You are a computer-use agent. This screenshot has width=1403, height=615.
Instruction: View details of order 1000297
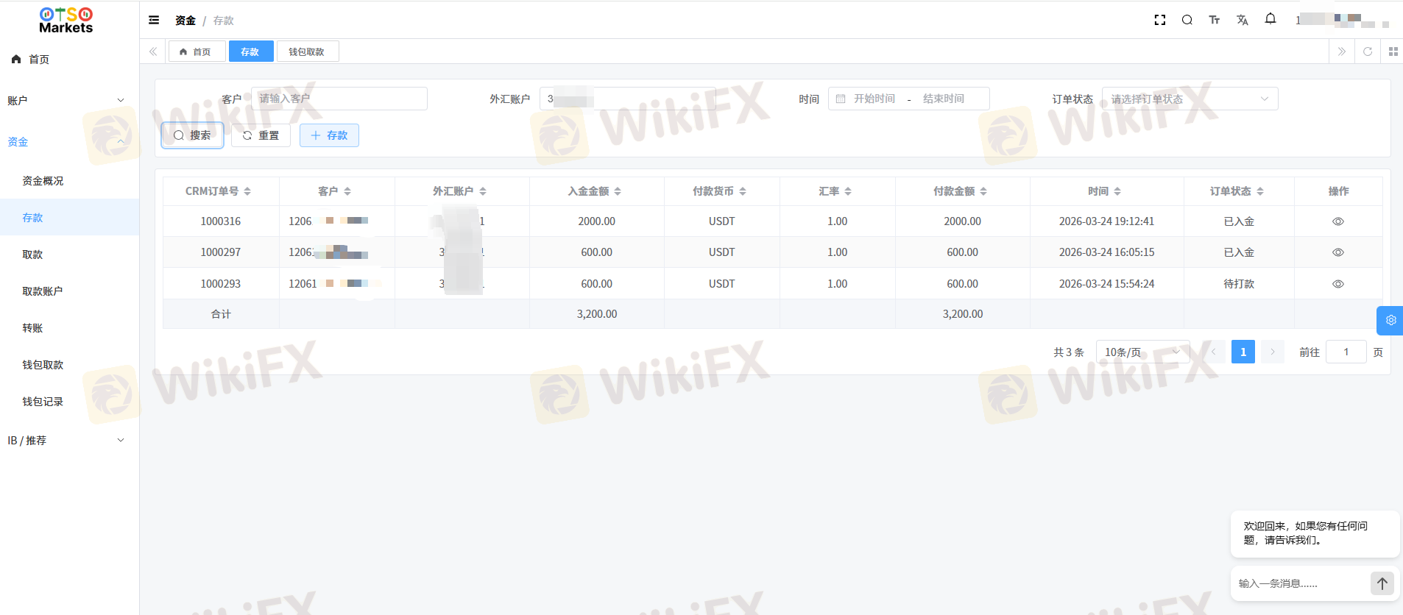1338,252
